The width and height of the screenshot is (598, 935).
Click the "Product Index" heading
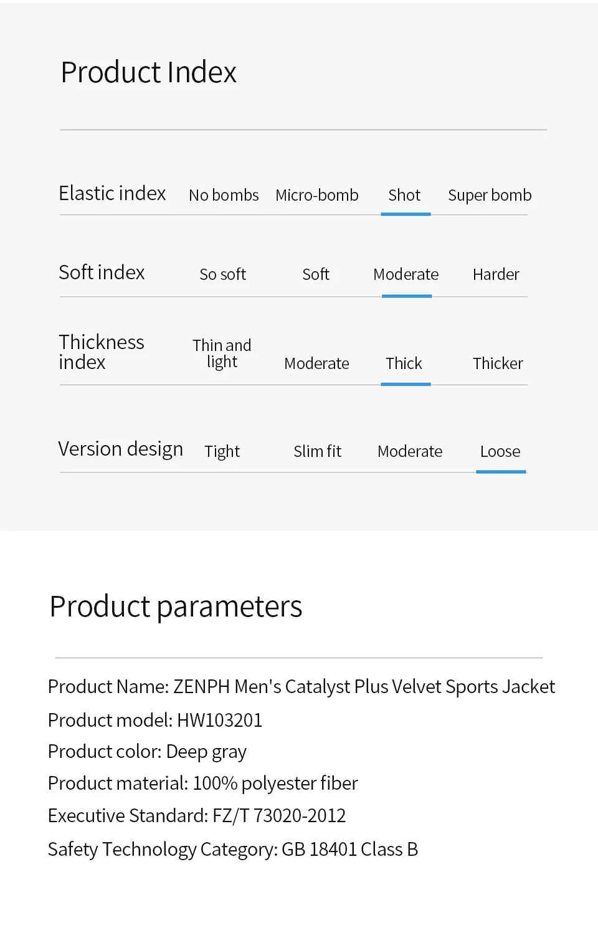tap(148, 72)
